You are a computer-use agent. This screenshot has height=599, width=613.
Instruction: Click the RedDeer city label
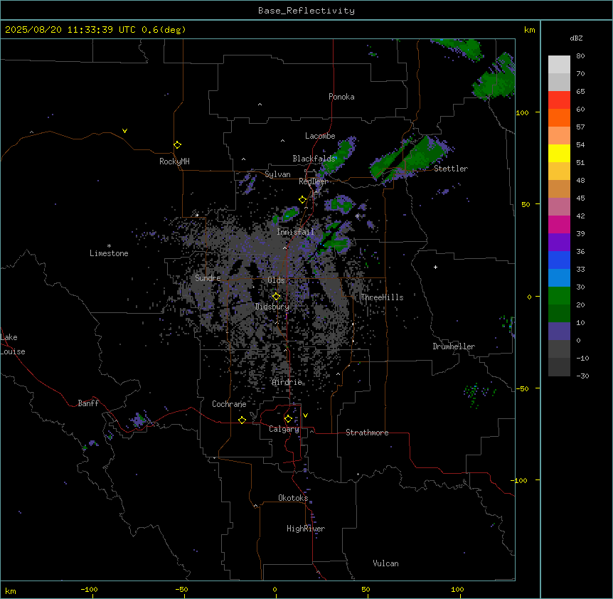(313, 181)
